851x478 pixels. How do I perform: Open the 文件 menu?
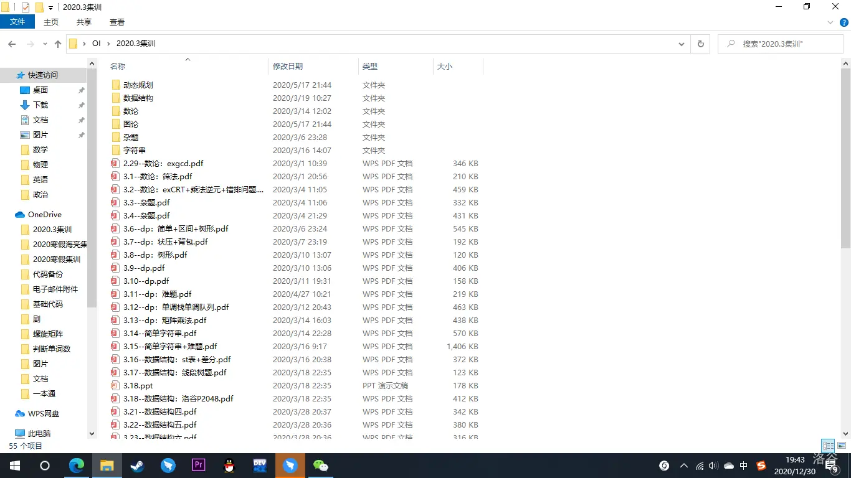(17, 22)
